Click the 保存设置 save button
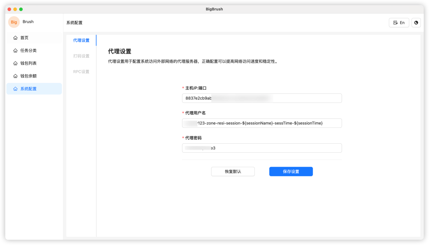Viewport: 429px width, 245px height. (291, 171)
